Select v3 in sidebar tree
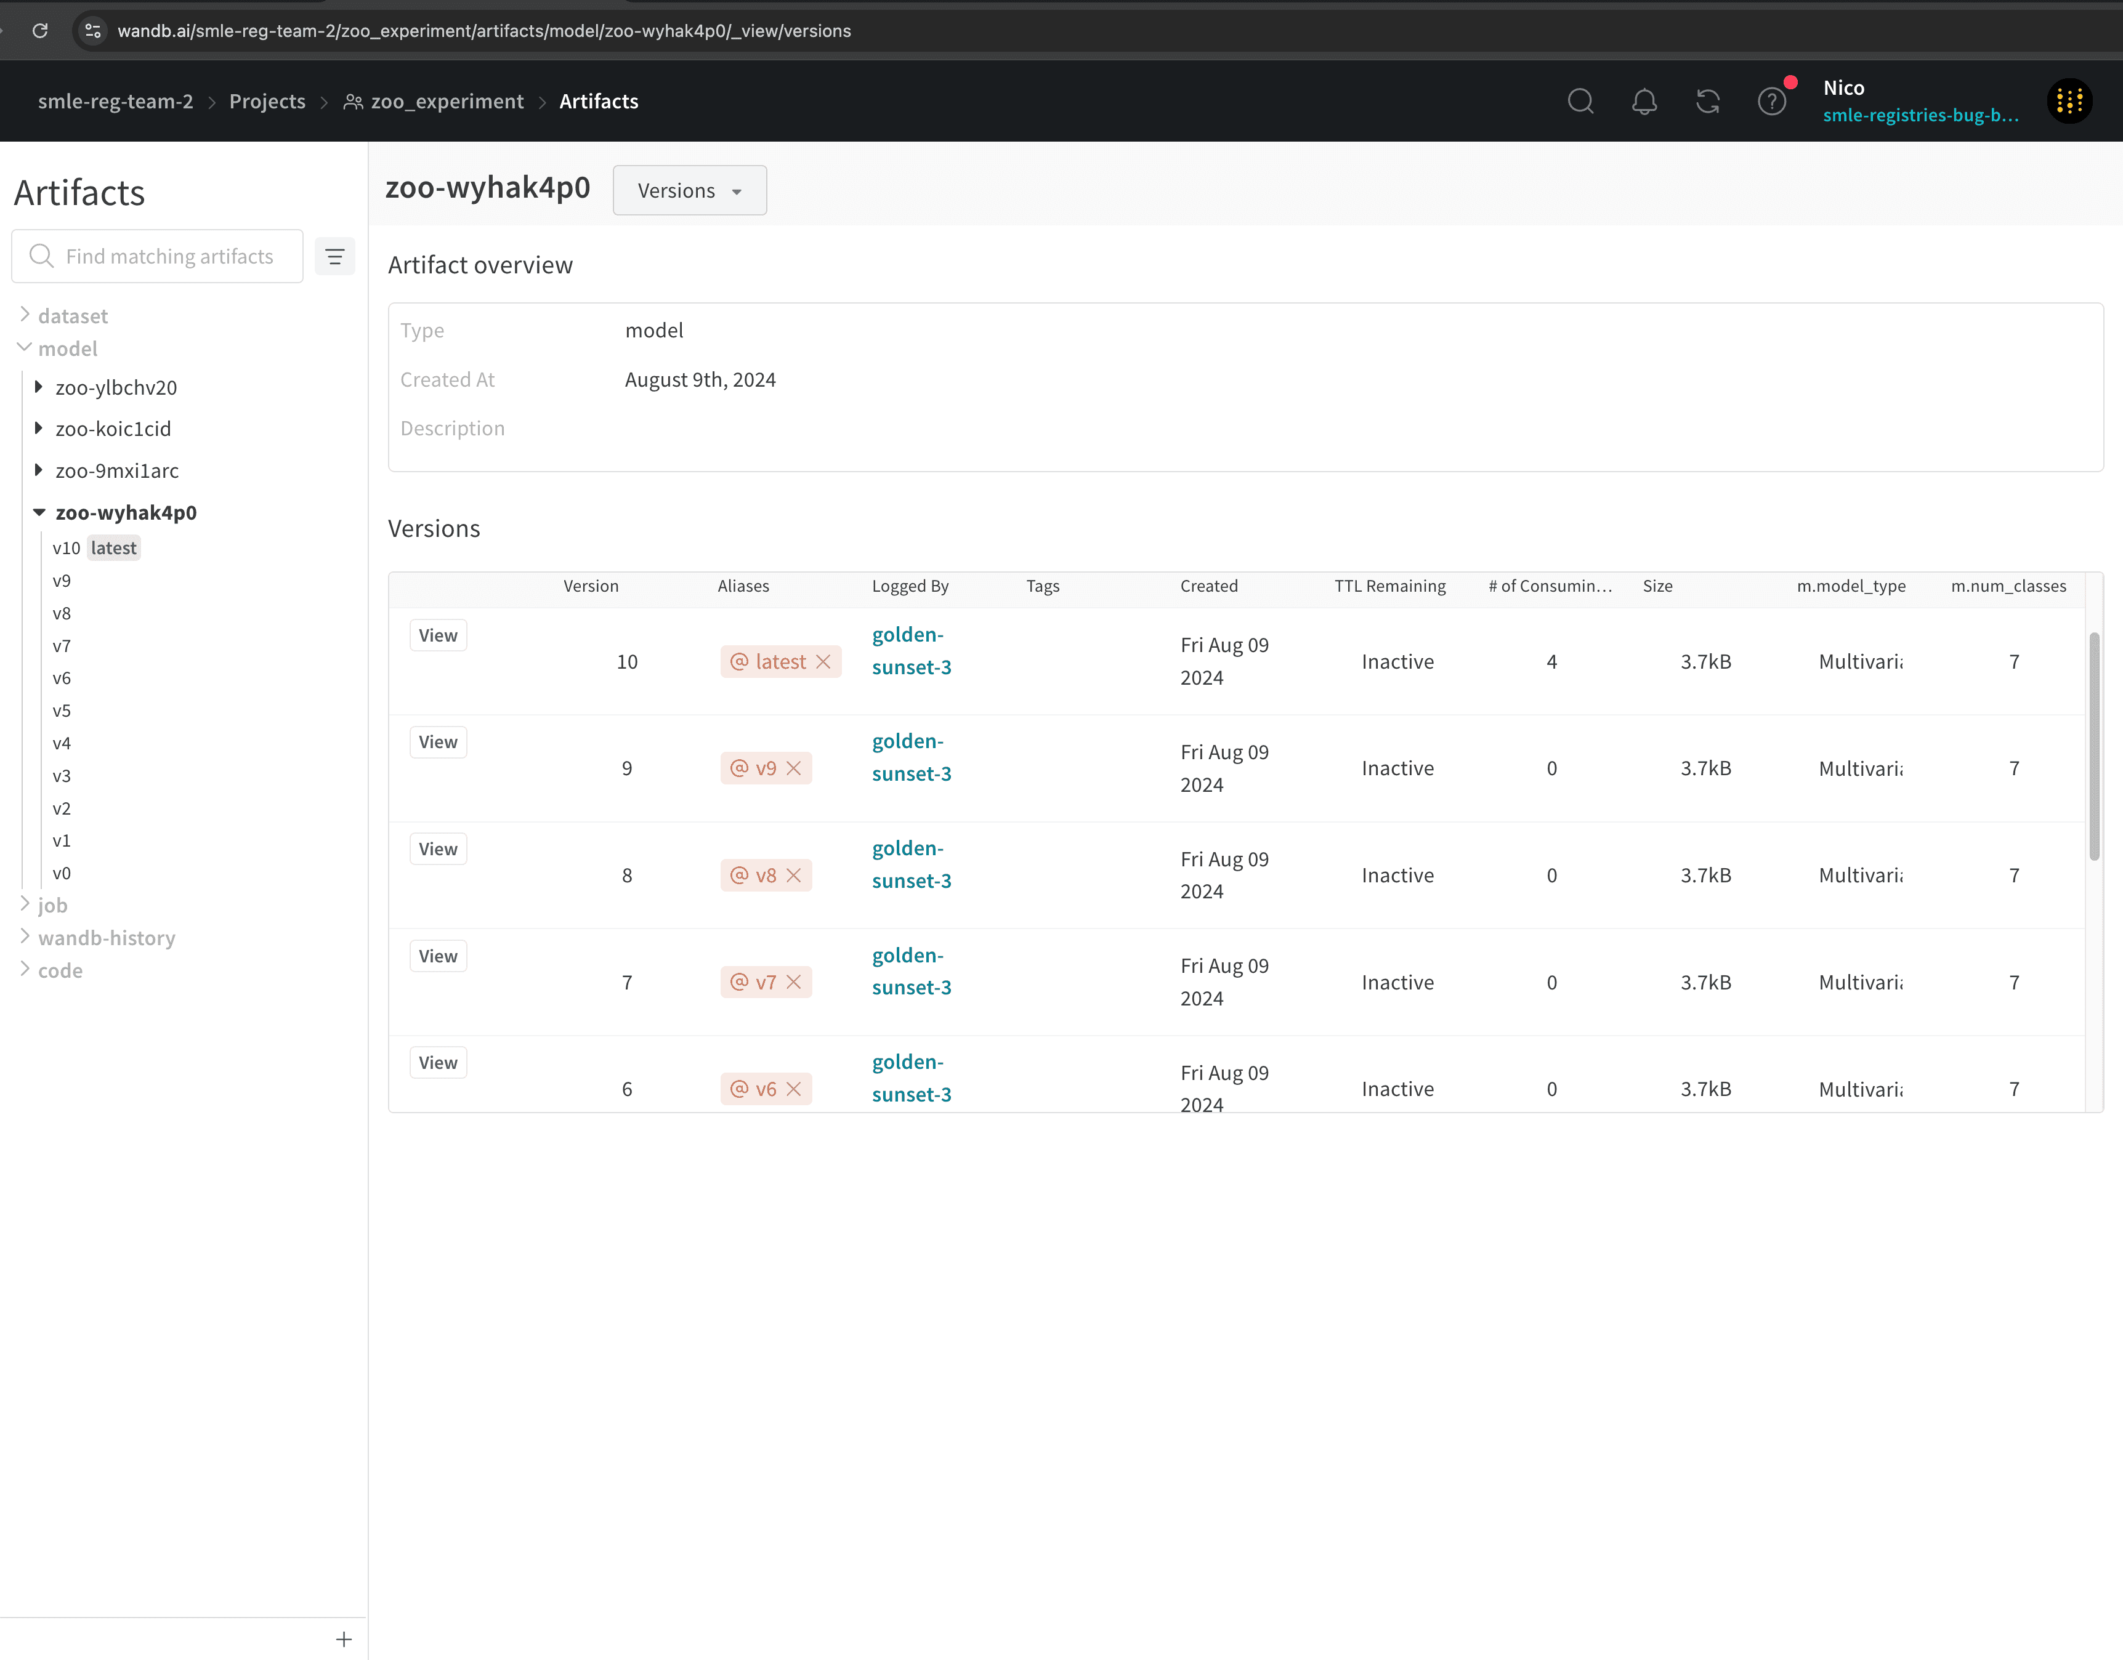Image resolution: width=2123 pixels, height=1660 pixels. click(62, 776)
